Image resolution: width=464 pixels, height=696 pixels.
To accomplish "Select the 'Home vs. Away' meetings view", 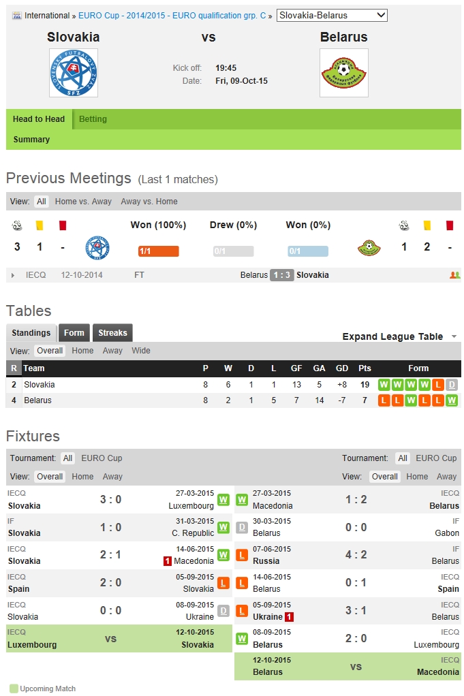I will (83, 202).
